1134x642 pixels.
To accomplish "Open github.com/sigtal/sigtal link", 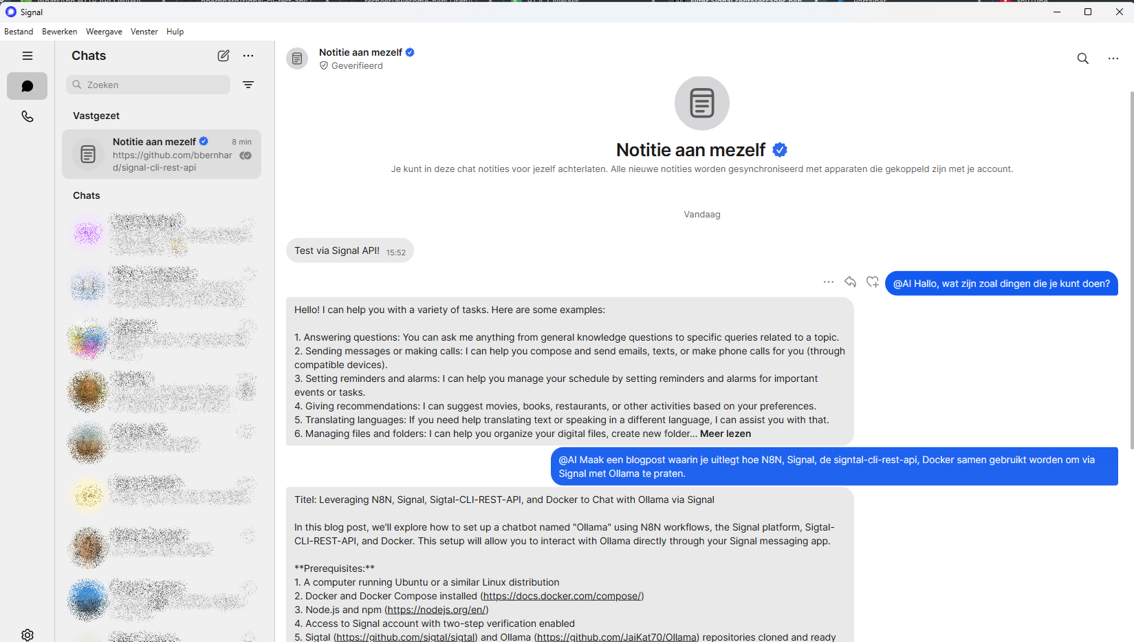I will pos(406,637).
